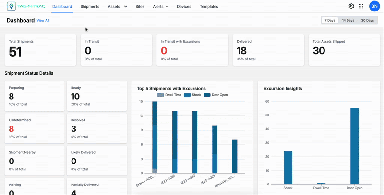The image size is (384, 195).
Task: Switch to the 30 Days range
Action: tap(367, 20)
